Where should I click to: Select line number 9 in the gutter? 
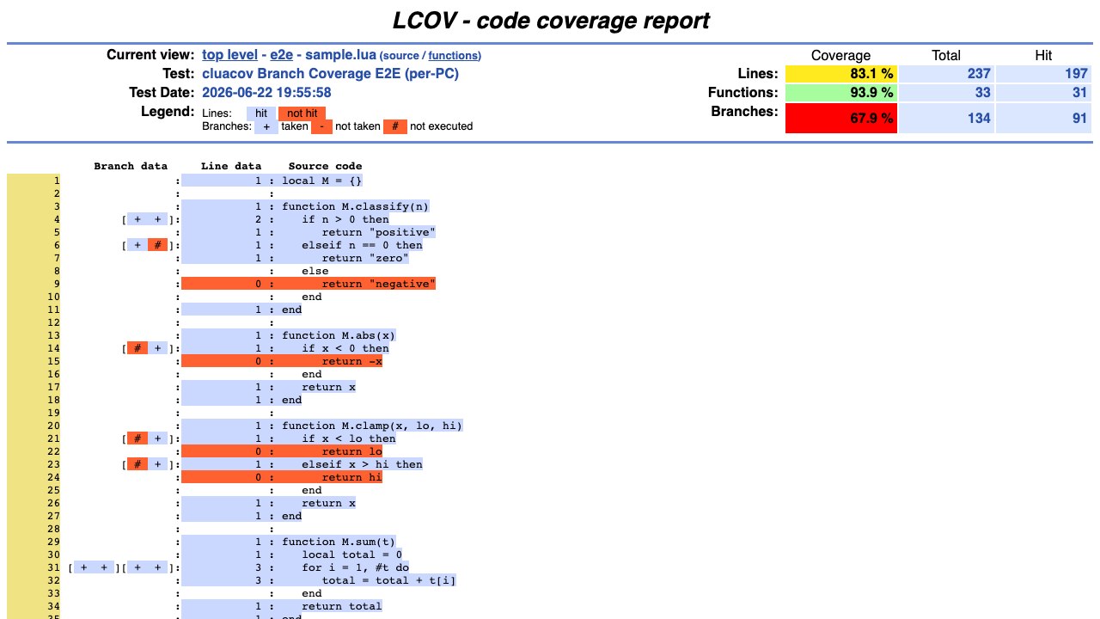pyautogui.click(x=34, y=284)
